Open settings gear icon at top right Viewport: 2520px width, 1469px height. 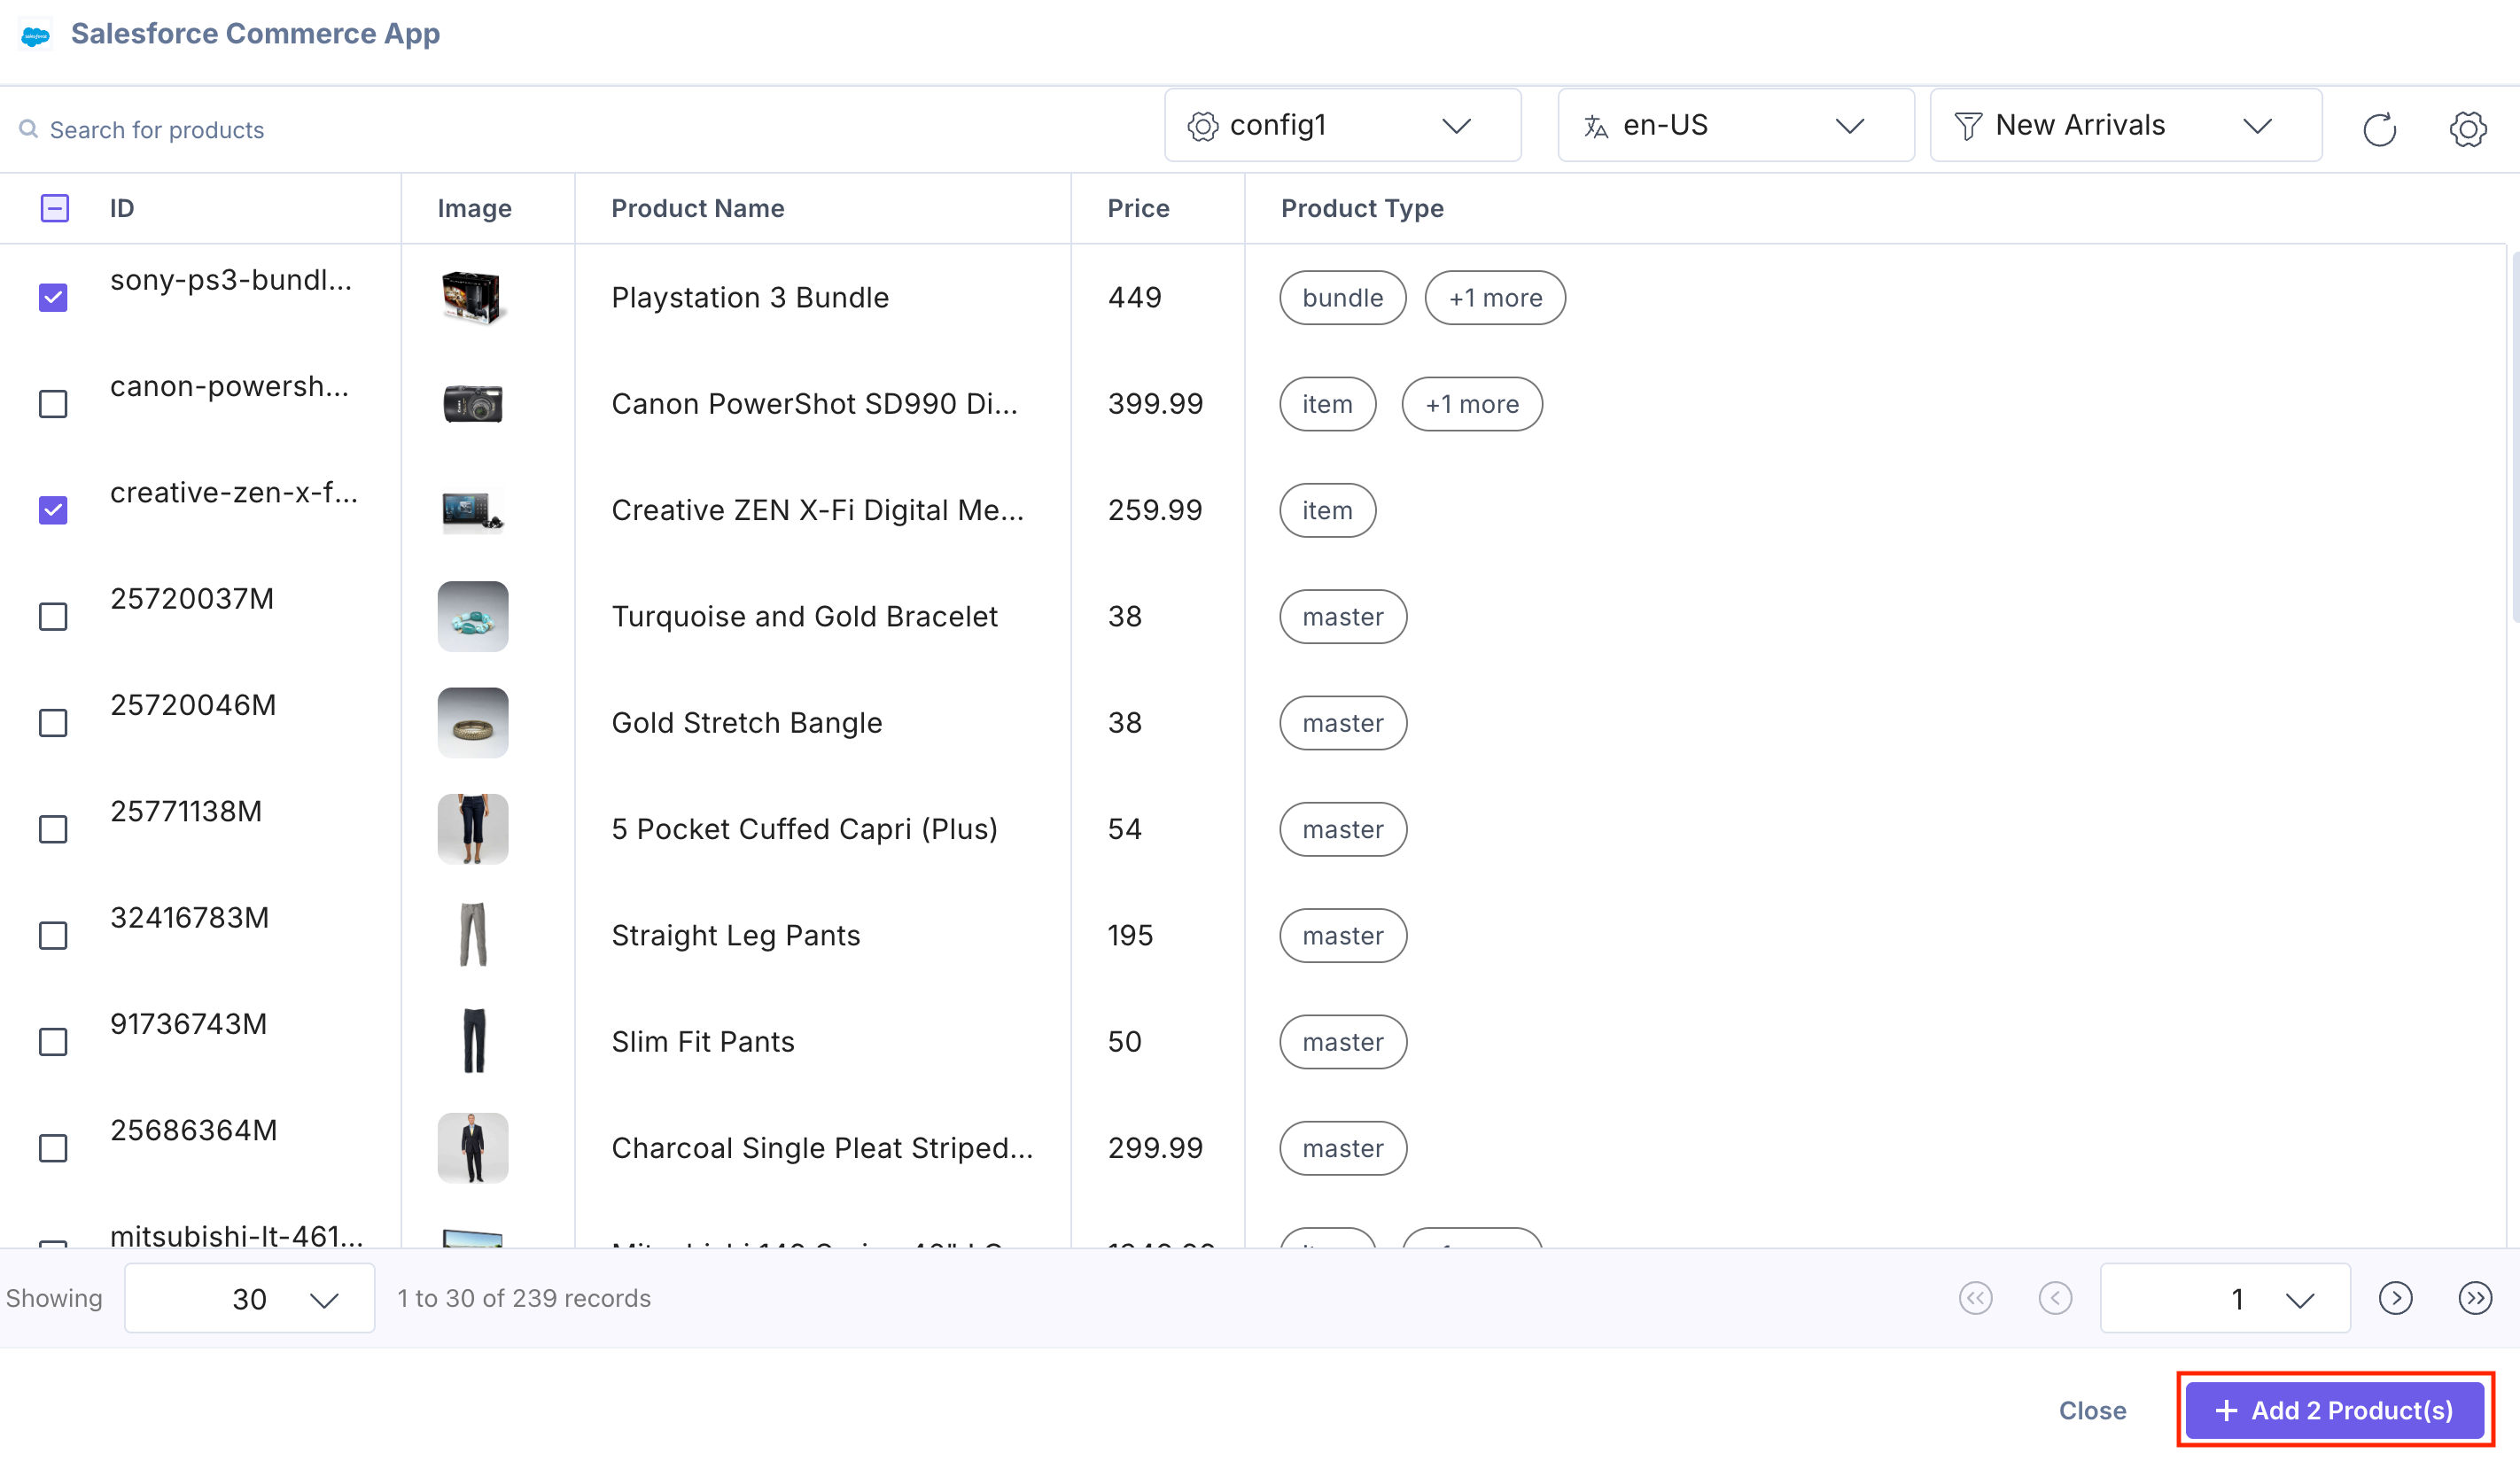(2467, 129)
